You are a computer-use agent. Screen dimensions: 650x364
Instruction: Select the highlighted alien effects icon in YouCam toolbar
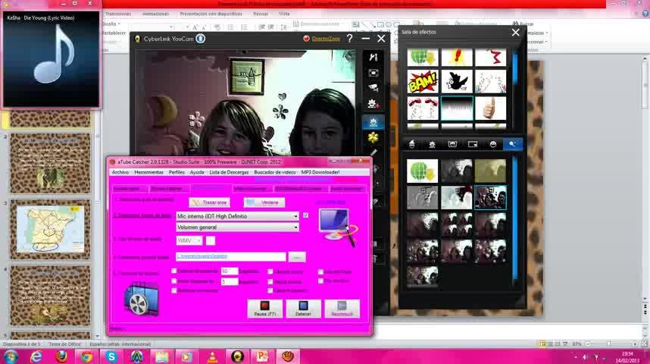[x=373, y=122]
